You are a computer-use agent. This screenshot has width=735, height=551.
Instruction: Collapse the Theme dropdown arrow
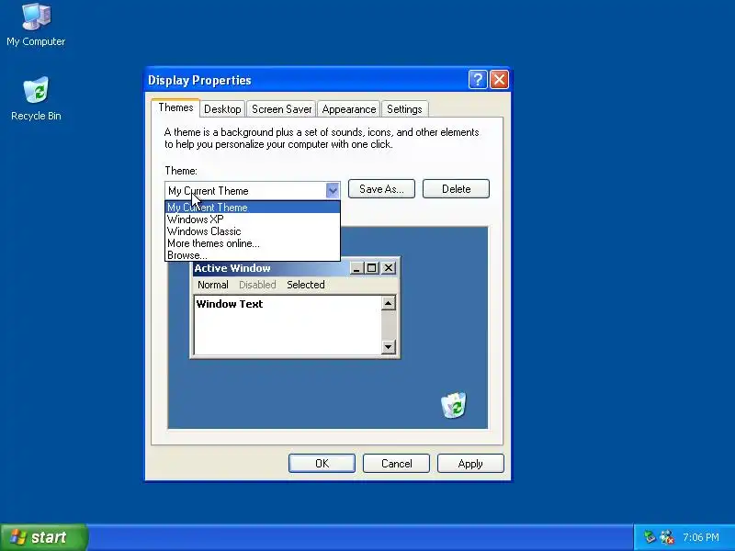333,191
